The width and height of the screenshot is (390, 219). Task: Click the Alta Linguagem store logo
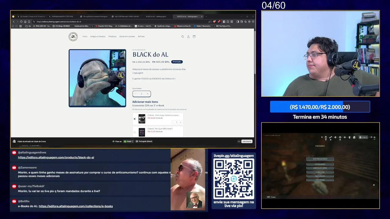(73, 36)
